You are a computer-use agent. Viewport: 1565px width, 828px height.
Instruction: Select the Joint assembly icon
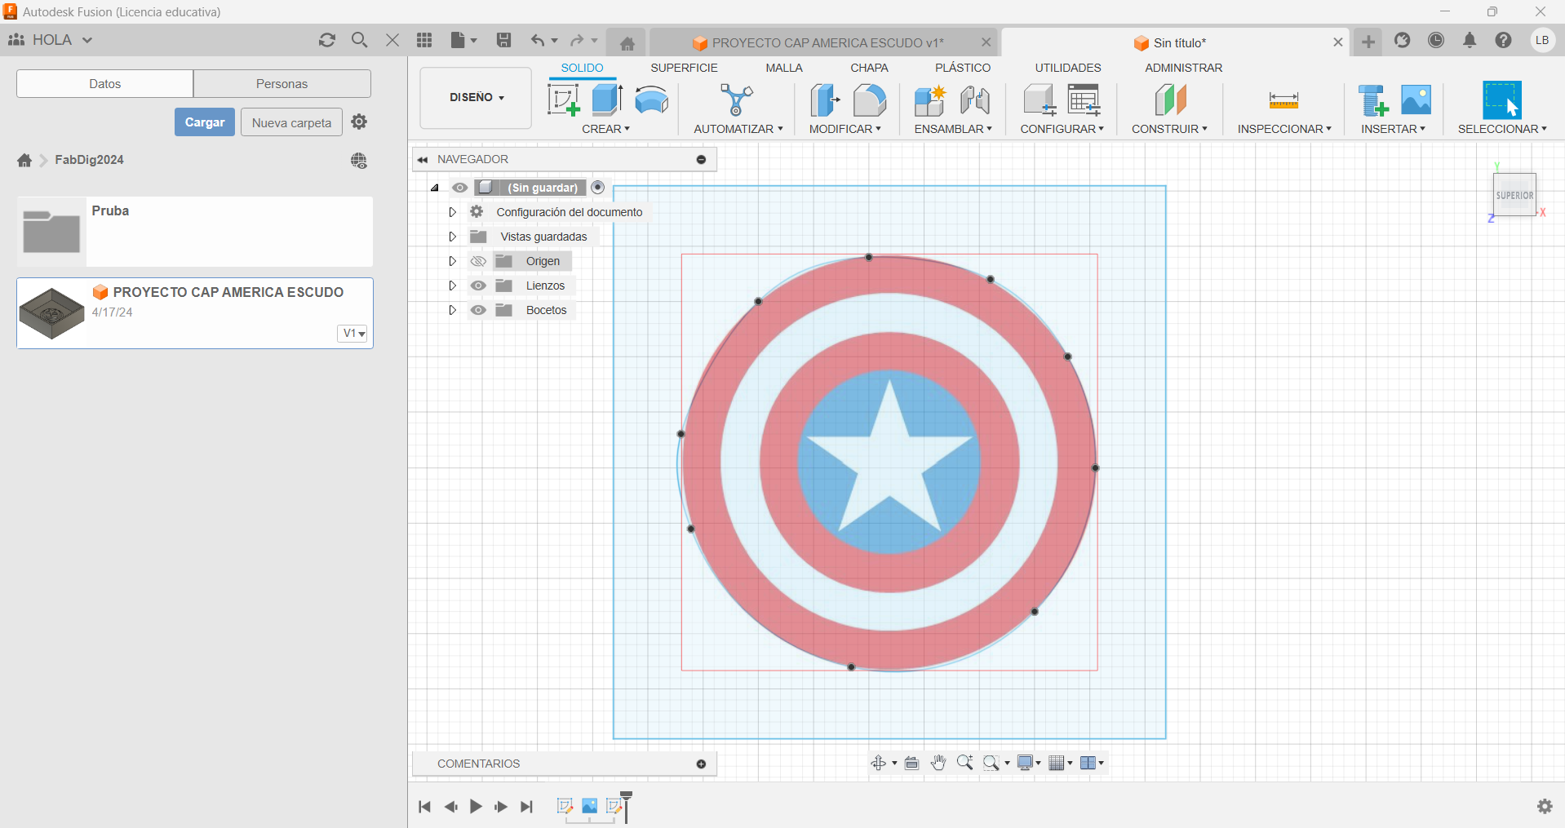point(975,100)
